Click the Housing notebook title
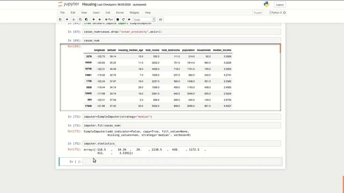This screenshot has height=193, width=344. click(x=89, y=4)
